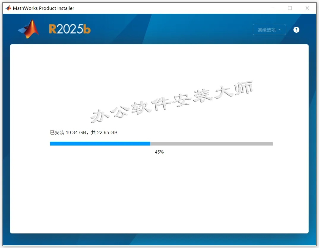Select the 已安装 10.34 GB，共 22.95 GB text
The image size is (319, 248).
pos(84,133)
